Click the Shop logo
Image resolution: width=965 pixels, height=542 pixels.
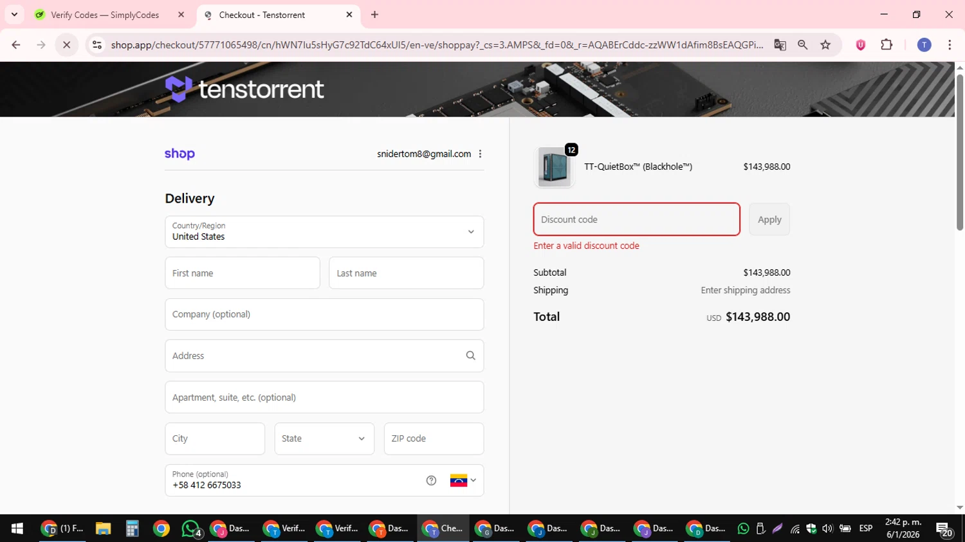(179, 154)
